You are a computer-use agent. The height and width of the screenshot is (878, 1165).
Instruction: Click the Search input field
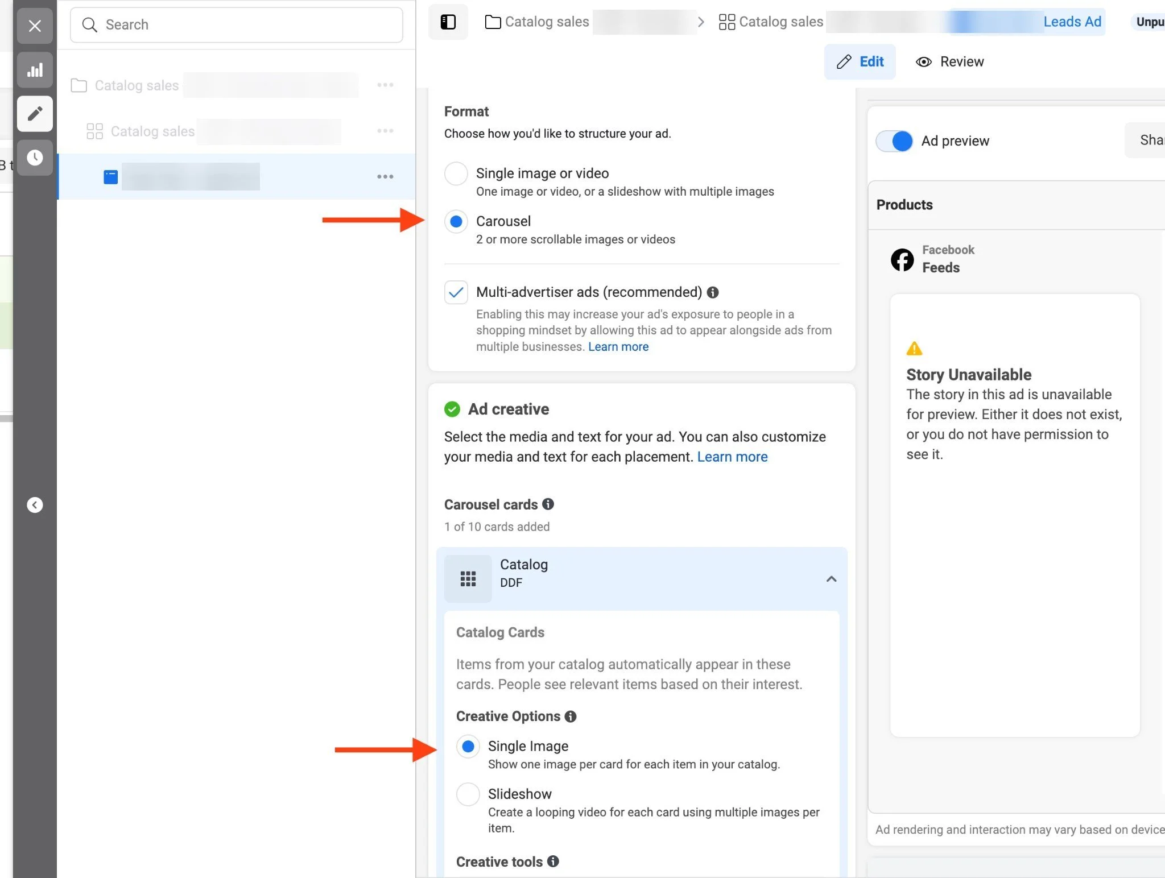[237, 25]
